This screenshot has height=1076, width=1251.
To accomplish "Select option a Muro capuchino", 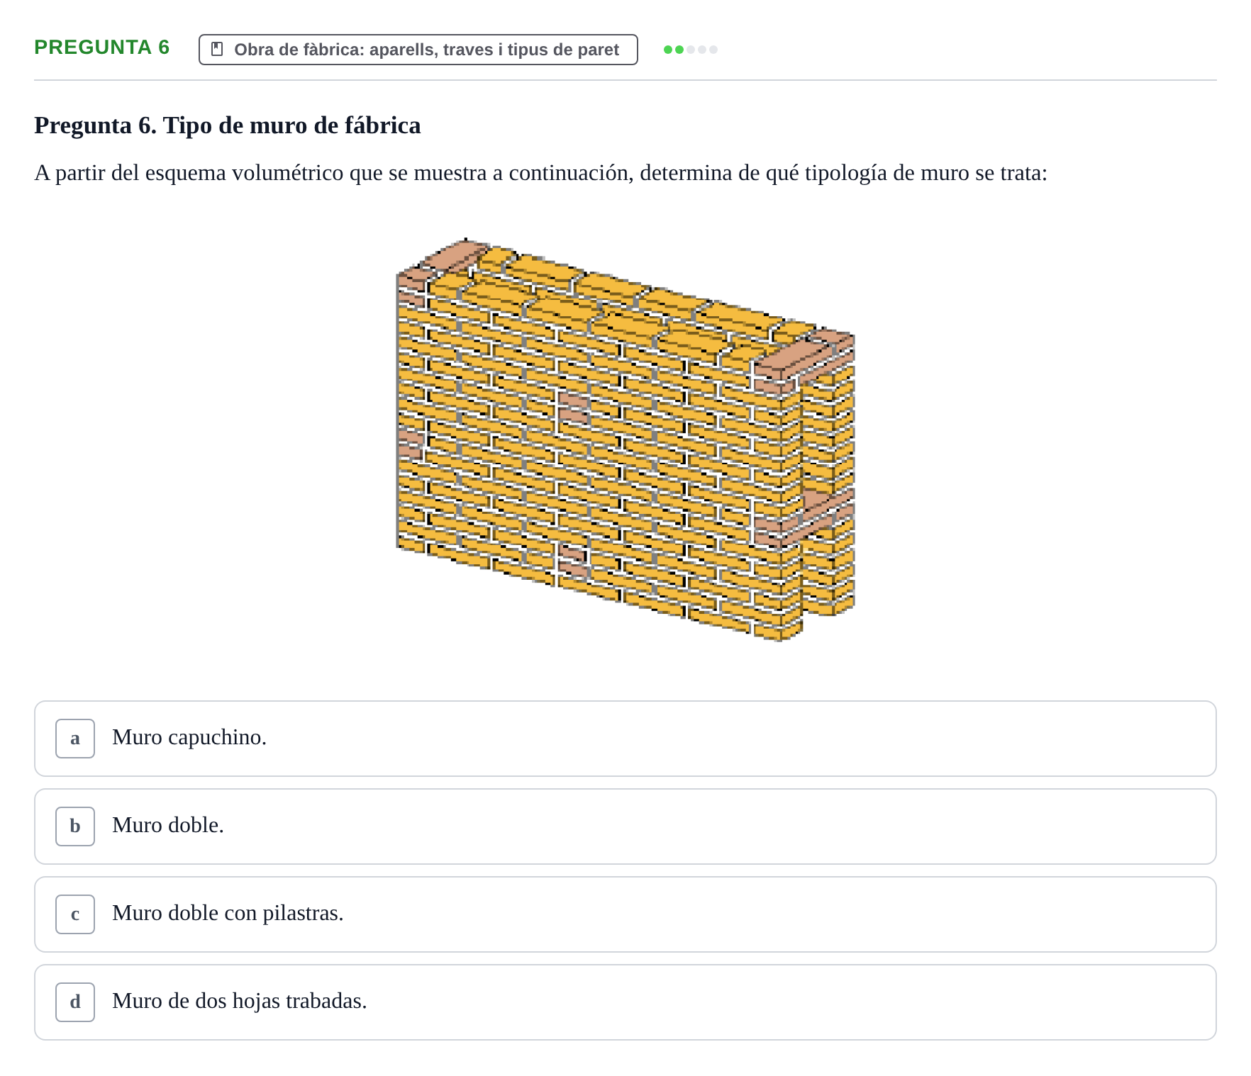I will pos(625,739).
